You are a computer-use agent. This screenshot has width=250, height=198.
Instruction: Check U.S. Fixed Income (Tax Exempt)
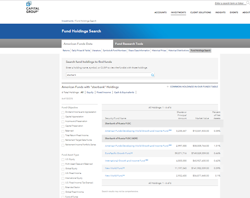(63, 183)
